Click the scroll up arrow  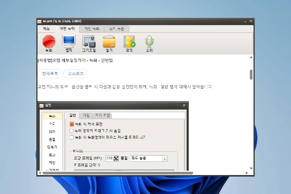point(251,58)
